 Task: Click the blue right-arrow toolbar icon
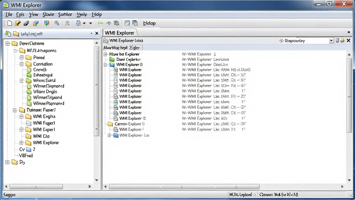click(109, 23)
